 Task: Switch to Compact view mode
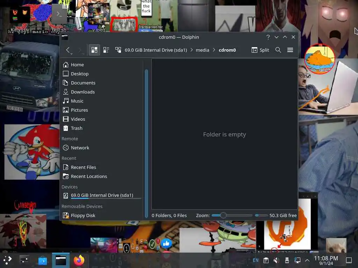106,50
